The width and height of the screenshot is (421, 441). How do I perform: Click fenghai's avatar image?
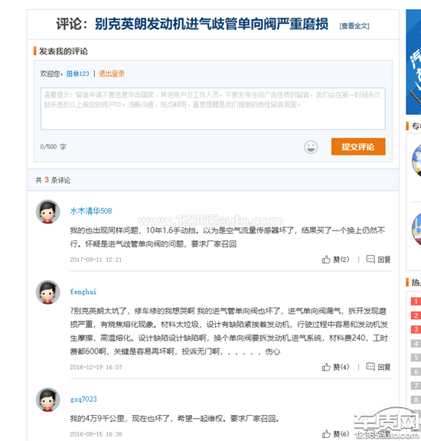(x=47, y=292)
